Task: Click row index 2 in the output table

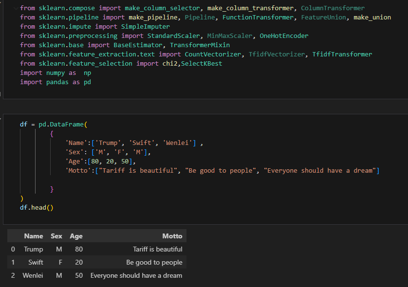Action: tap(13, 275)
